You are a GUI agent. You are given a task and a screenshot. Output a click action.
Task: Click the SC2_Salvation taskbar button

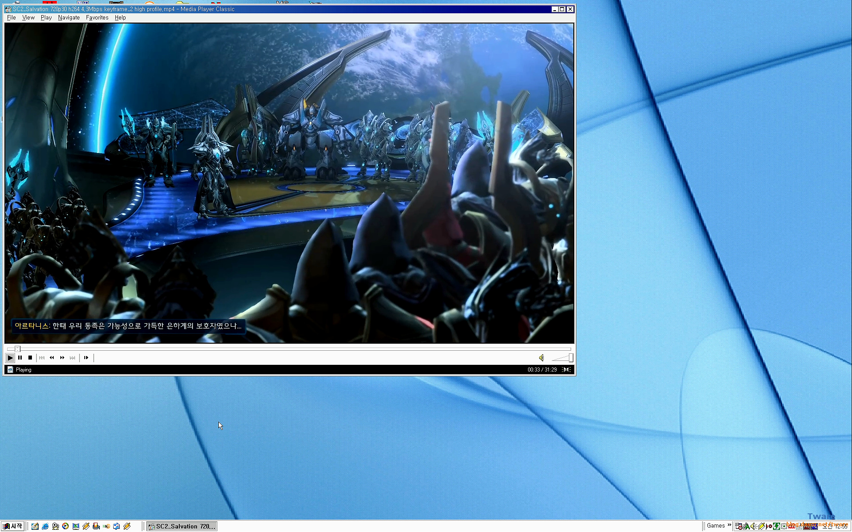pyautogui.click(x=182, y=526)
